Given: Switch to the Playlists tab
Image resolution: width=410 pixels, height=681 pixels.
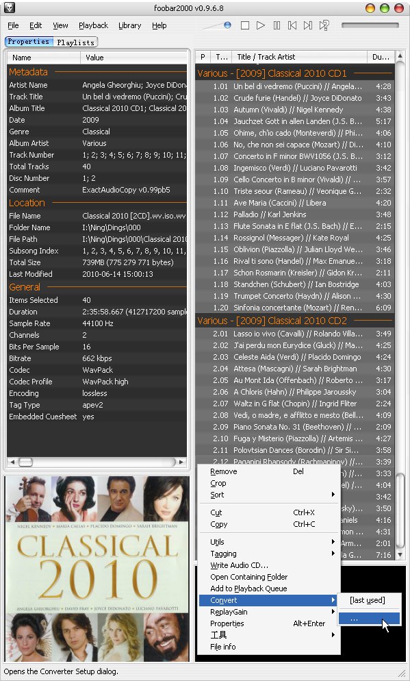Looking at the screenshot, I should click(75, 42).
